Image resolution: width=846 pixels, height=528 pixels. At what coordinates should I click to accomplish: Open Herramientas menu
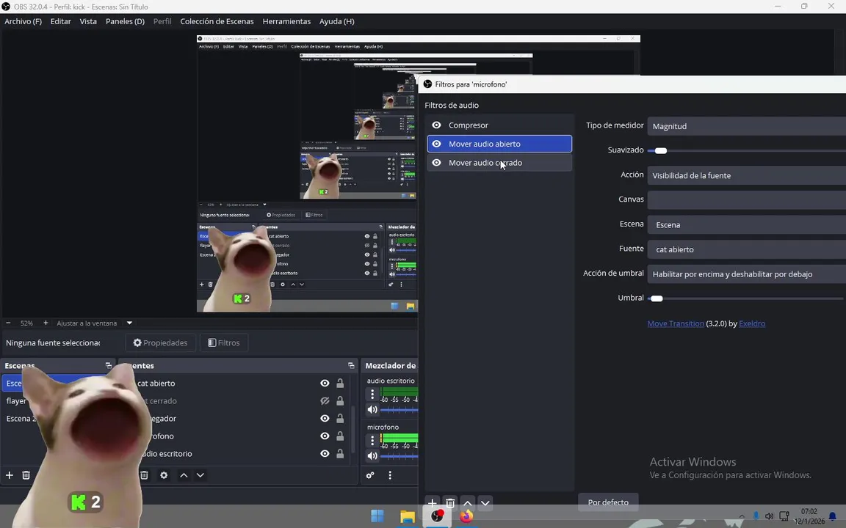(x=286, y=21)
